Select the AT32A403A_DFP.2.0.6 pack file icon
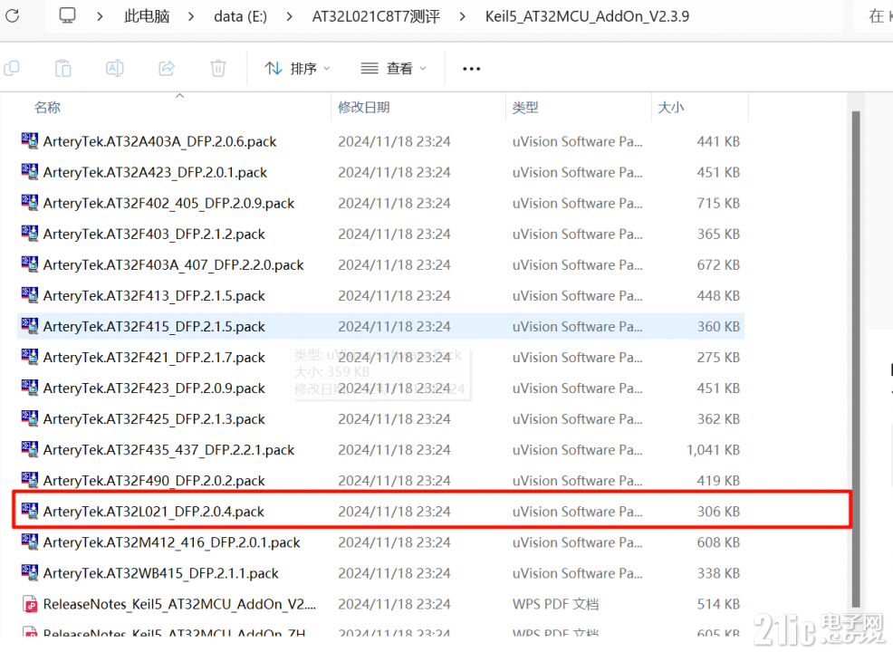 coord(30,140)
